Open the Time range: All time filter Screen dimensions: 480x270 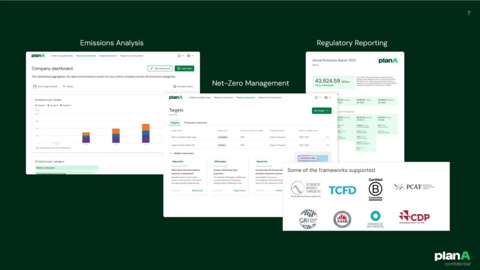tap(46, 86)
